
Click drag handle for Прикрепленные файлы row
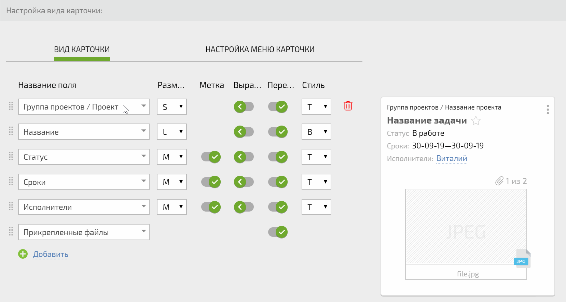pos(11,232)
